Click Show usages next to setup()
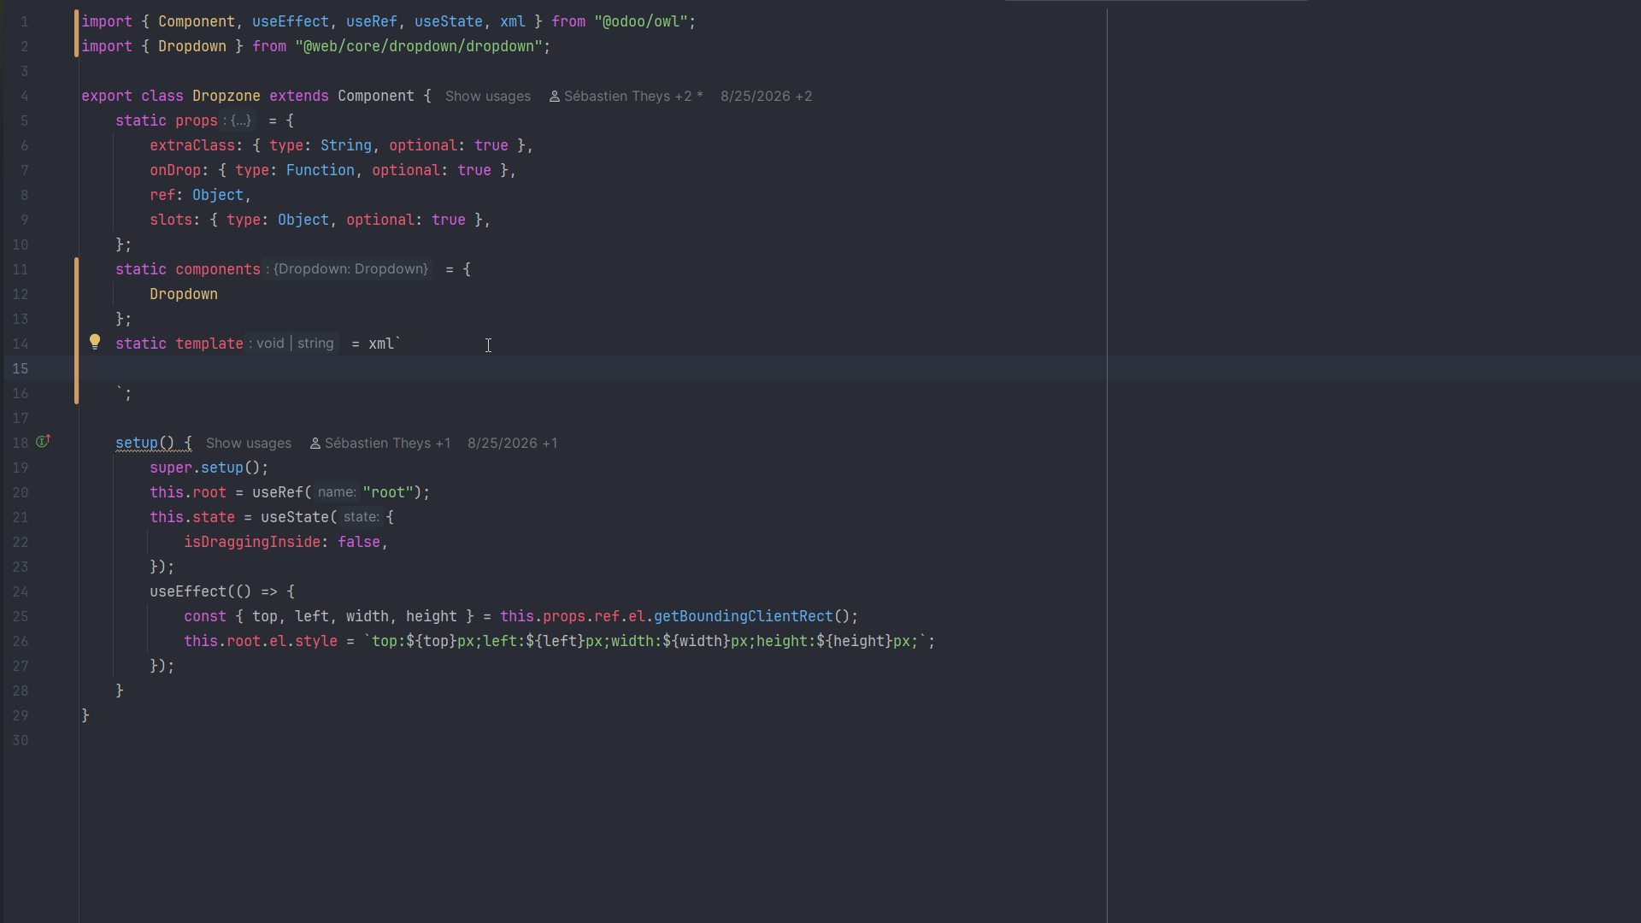This screenshot has width=1641, height=923. coord(249,444)
